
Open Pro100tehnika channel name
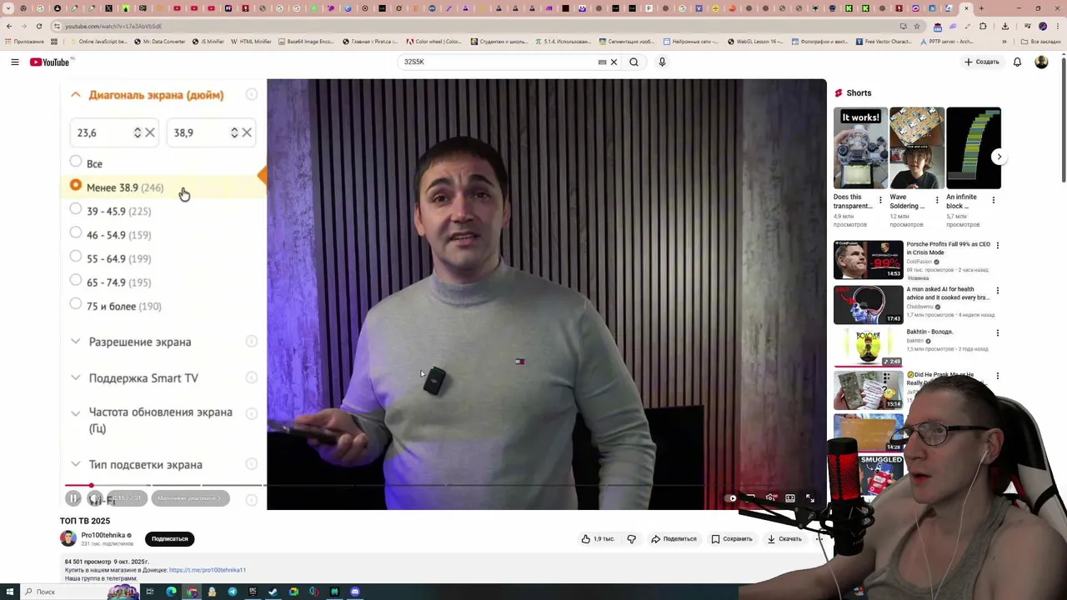103,535
